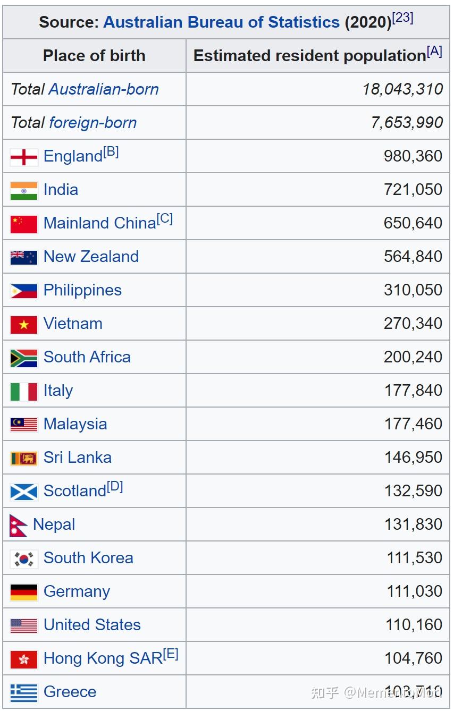The height and width of the screenshot is (711, 454).
Task: Open footnote D next to Scotland
Action: (x=115, y=486)
